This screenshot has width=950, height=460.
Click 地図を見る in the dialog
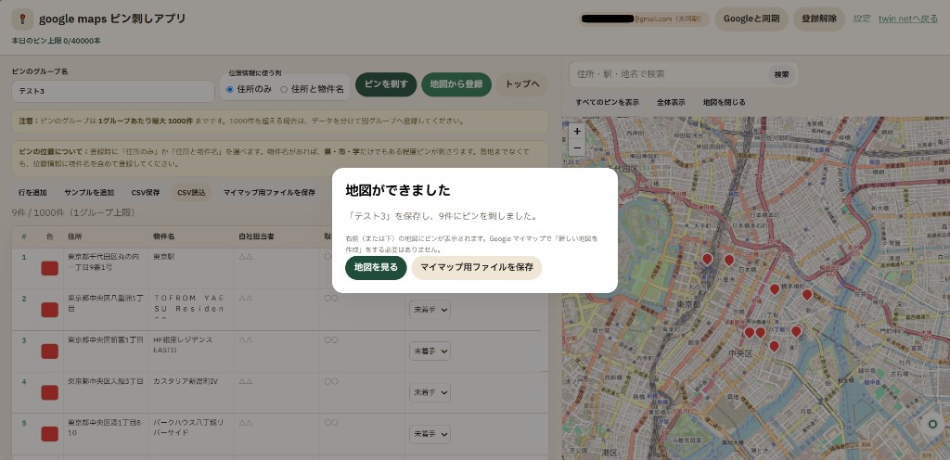tap(376, 267)
